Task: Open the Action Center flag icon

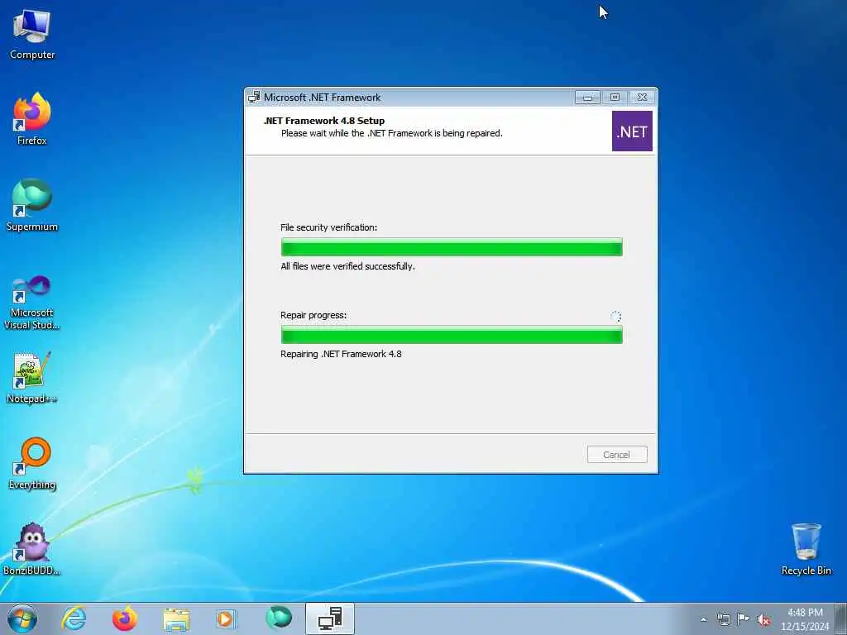Action: [x=744, y=619]
